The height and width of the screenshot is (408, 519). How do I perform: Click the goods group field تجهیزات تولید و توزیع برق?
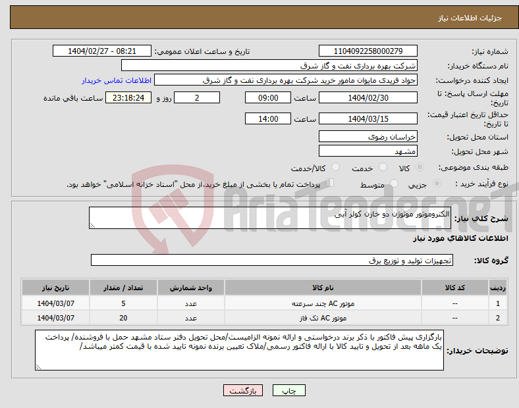coord(272,260)
